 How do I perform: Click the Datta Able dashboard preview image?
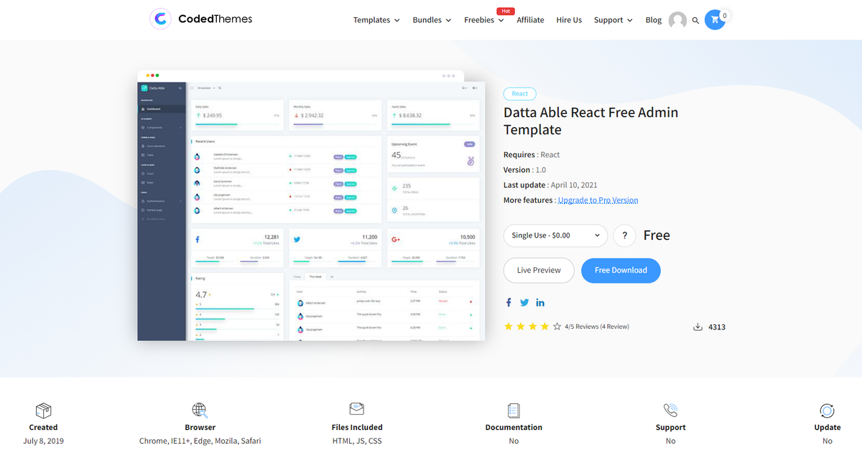pyautogui.click(x=310, y=208)
